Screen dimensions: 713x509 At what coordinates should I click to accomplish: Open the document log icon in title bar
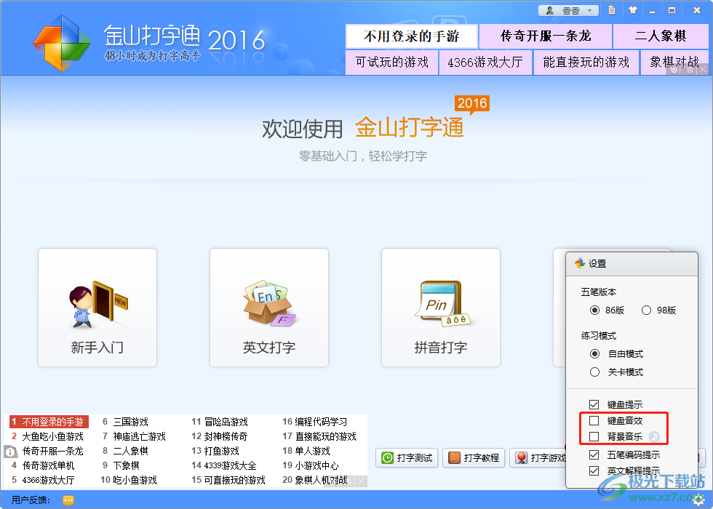(x=612, y=10)
